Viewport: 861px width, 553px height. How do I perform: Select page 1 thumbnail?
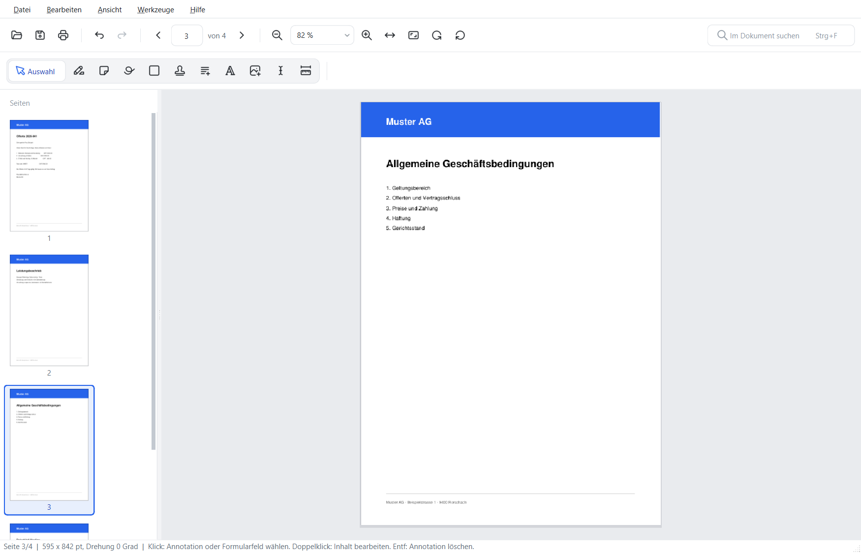coord(49,175)
